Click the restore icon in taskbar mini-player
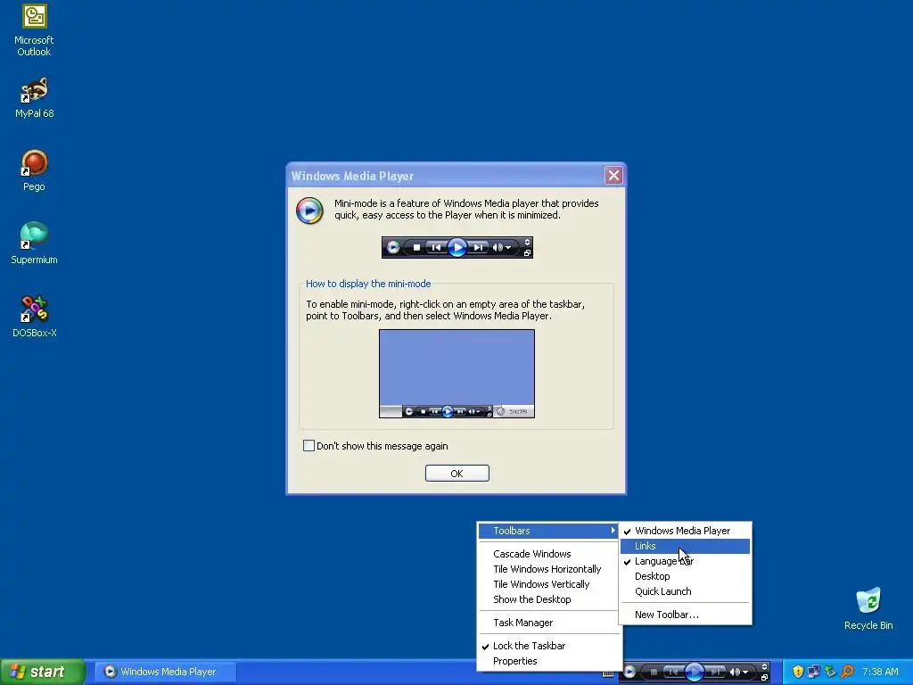The height and width of the screenshot is (685, 913). coord(764,678)
